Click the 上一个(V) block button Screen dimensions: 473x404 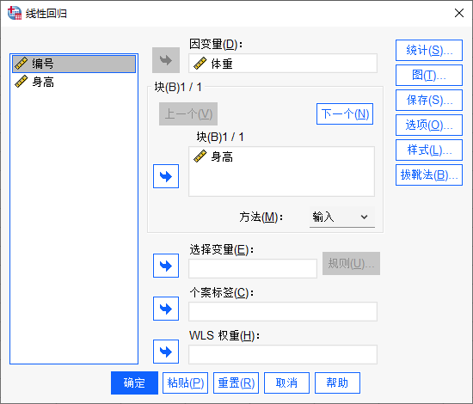[188, 114]
